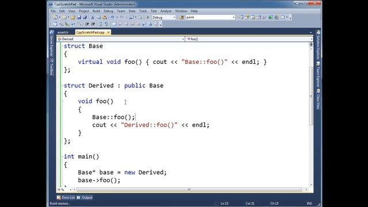368x207 pixels.
Task: Click 'base->foo();' line in main
Action: pyautogui.click(x=99, y=180)
